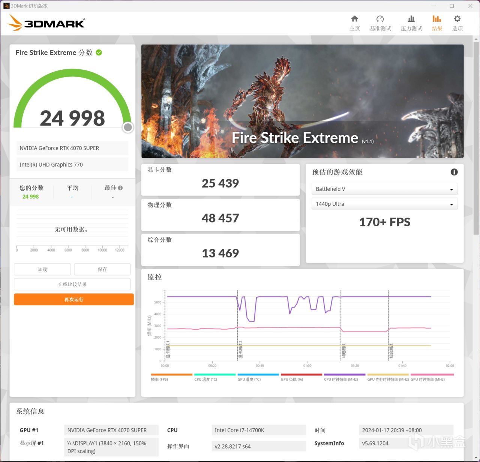
Task: Open the Battlefield V game dropdown
Action: [x=384, y=189]
